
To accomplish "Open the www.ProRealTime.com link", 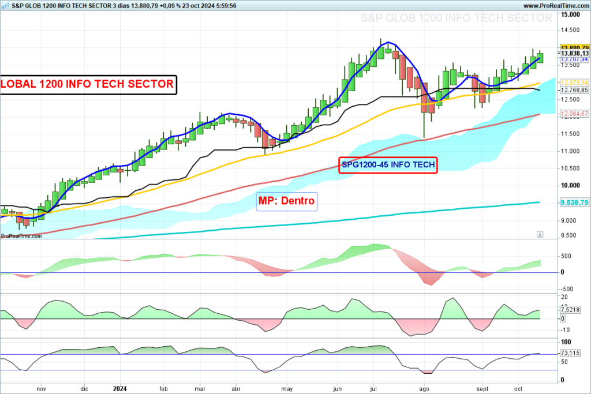I will point(556,6).
